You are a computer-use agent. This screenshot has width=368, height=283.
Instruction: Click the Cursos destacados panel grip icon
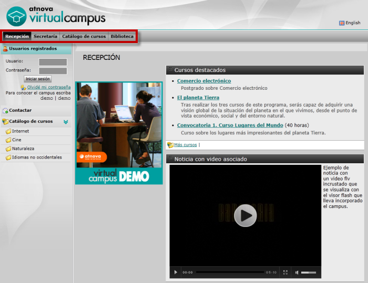tap(171, 69)
